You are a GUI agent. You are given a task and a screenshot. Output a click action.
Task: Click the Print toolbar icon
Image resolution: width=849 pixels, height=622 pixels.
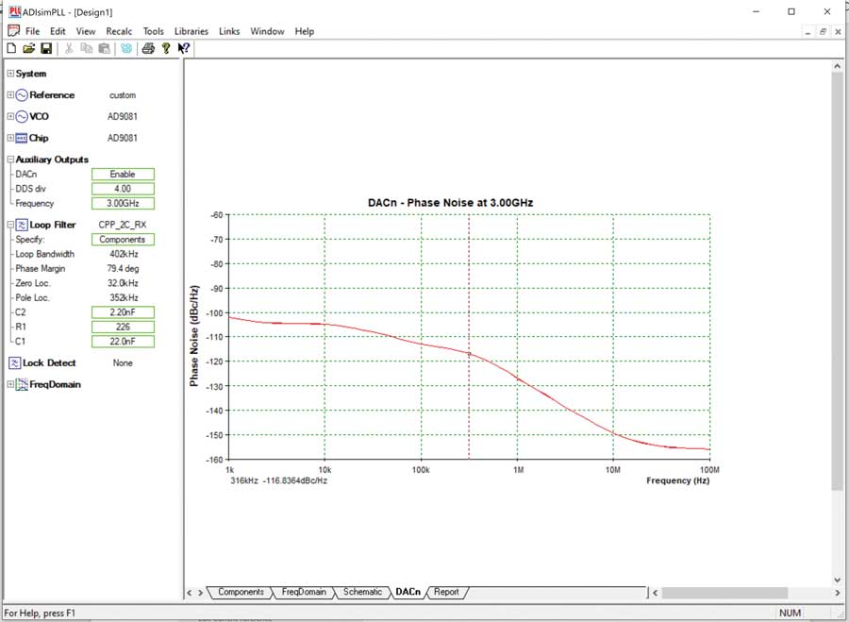(148, 48)
